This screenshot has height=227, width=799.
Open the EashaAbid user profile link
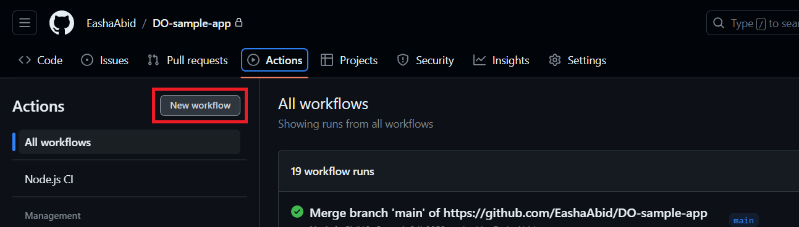click(x=111, y=23)
